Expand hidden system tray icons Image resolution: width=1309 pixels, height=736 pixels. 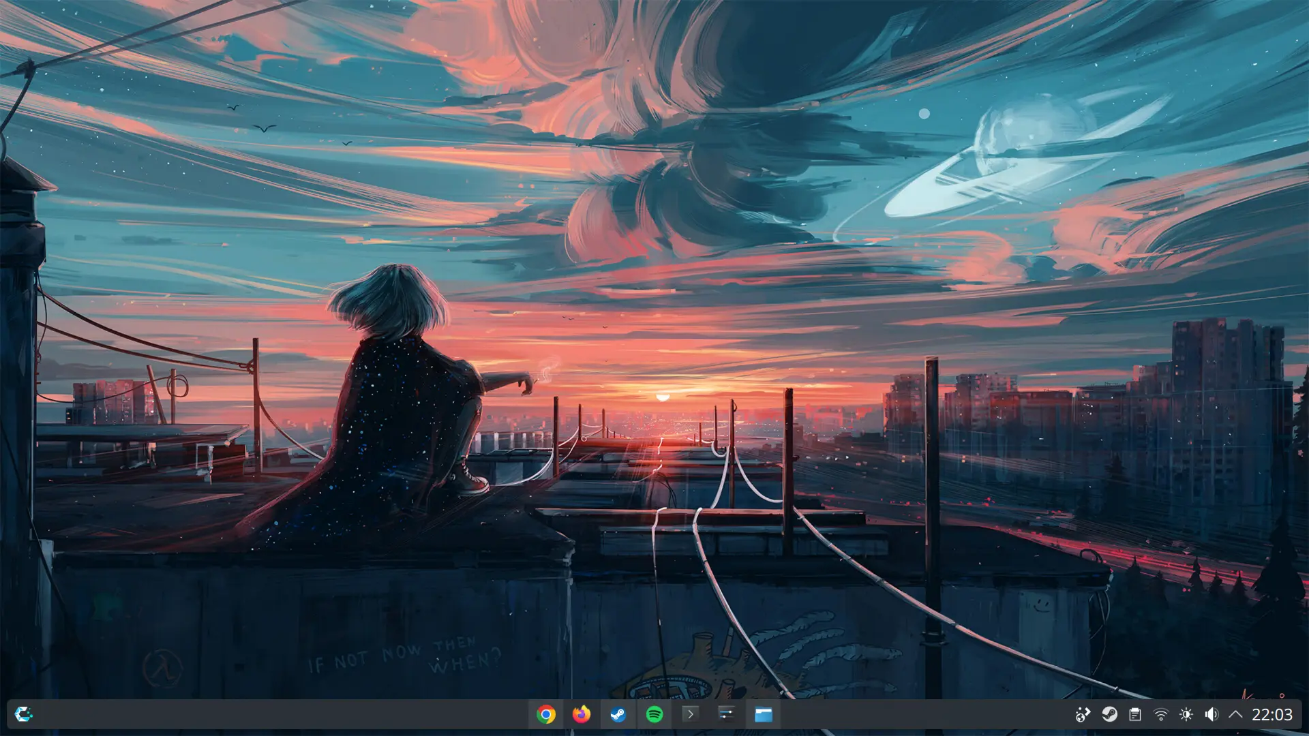(x=1235, y=714)
